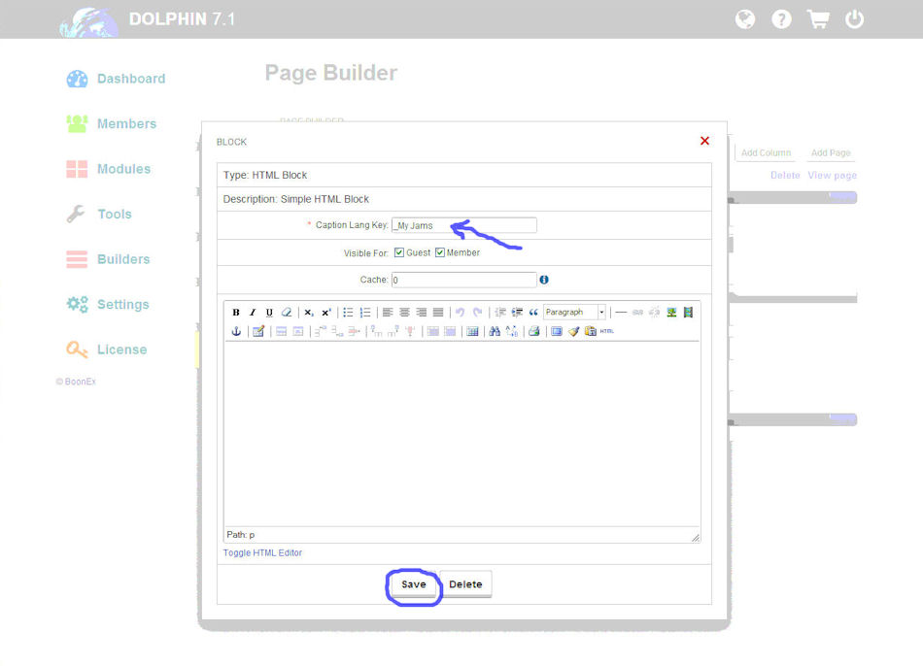Click the insert table icon
This screenshot has width=923, height=666.
(472, 331)
